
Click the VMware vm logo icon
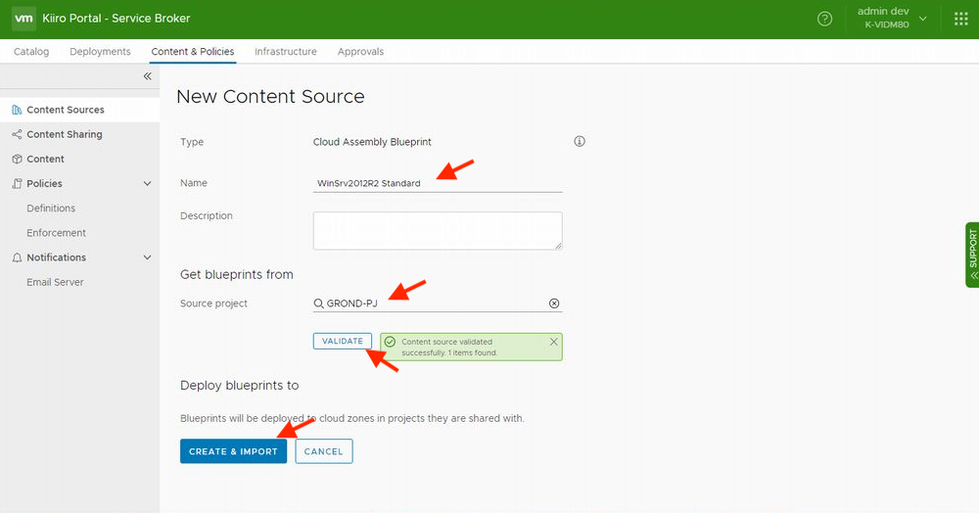23,19
